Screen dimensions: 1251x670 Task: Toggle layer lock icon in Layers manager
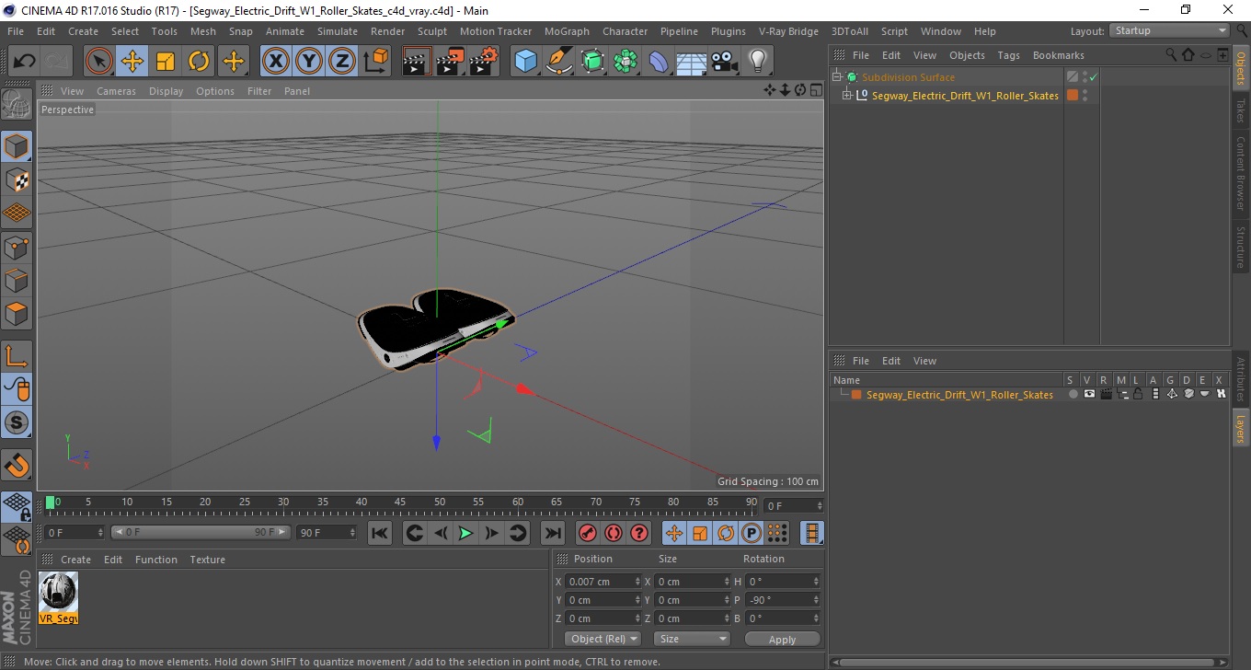1138,394
